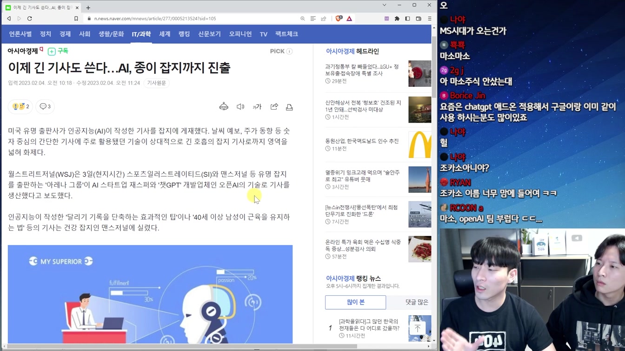This screenshot has width=625, height=351.
Task: Click the 구독 subscribe button
Action: [58, 51]
